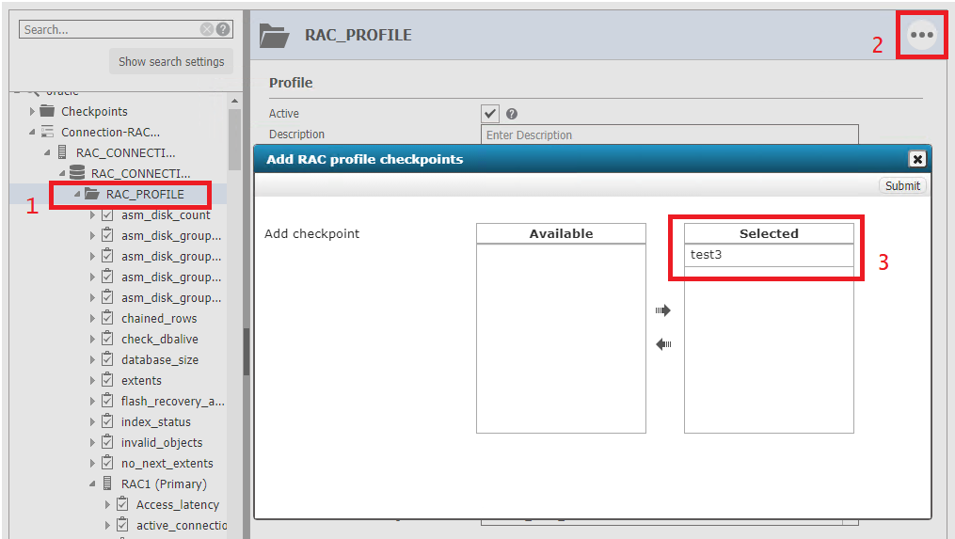The width and height of the screenshot is (955, 539).
Task: Select RAC_PROFILE in the tree
Action: 145,195
